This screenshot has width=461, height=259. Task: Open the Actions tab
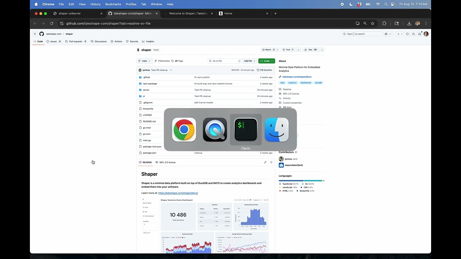coord(116,41)
